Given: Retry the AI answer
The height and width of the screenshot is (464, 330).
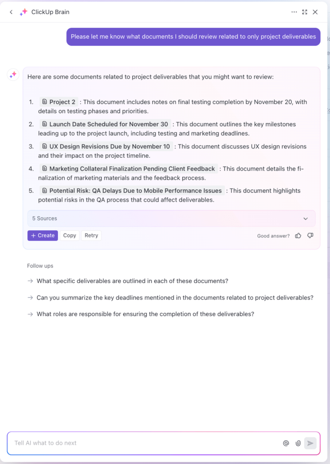Looking at the screenshot, I should [x=91, y=235].
